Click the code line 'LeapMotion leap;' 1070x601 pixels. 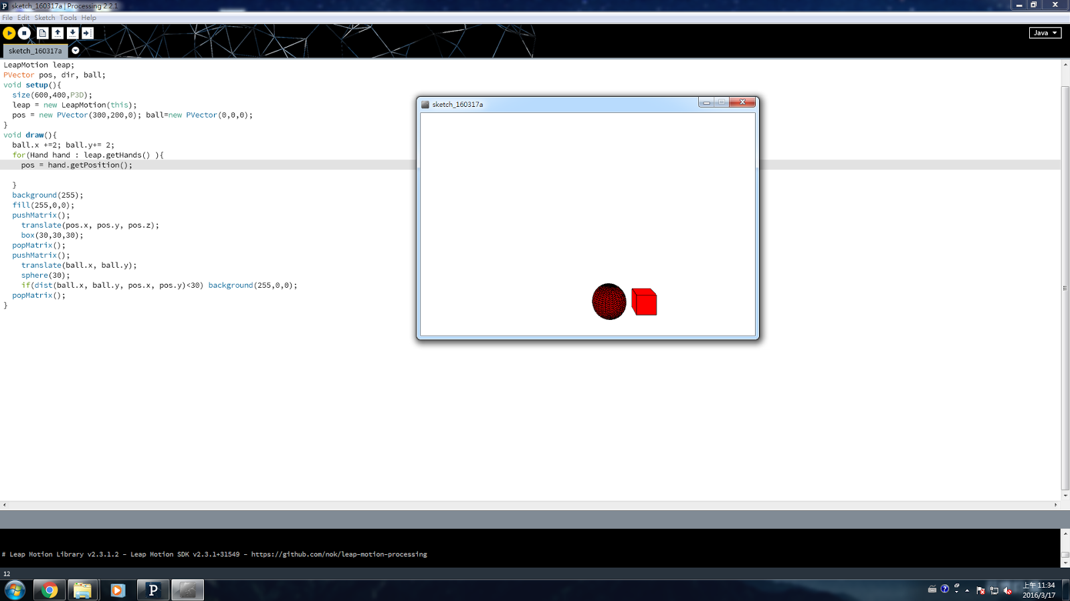[39, 65]
